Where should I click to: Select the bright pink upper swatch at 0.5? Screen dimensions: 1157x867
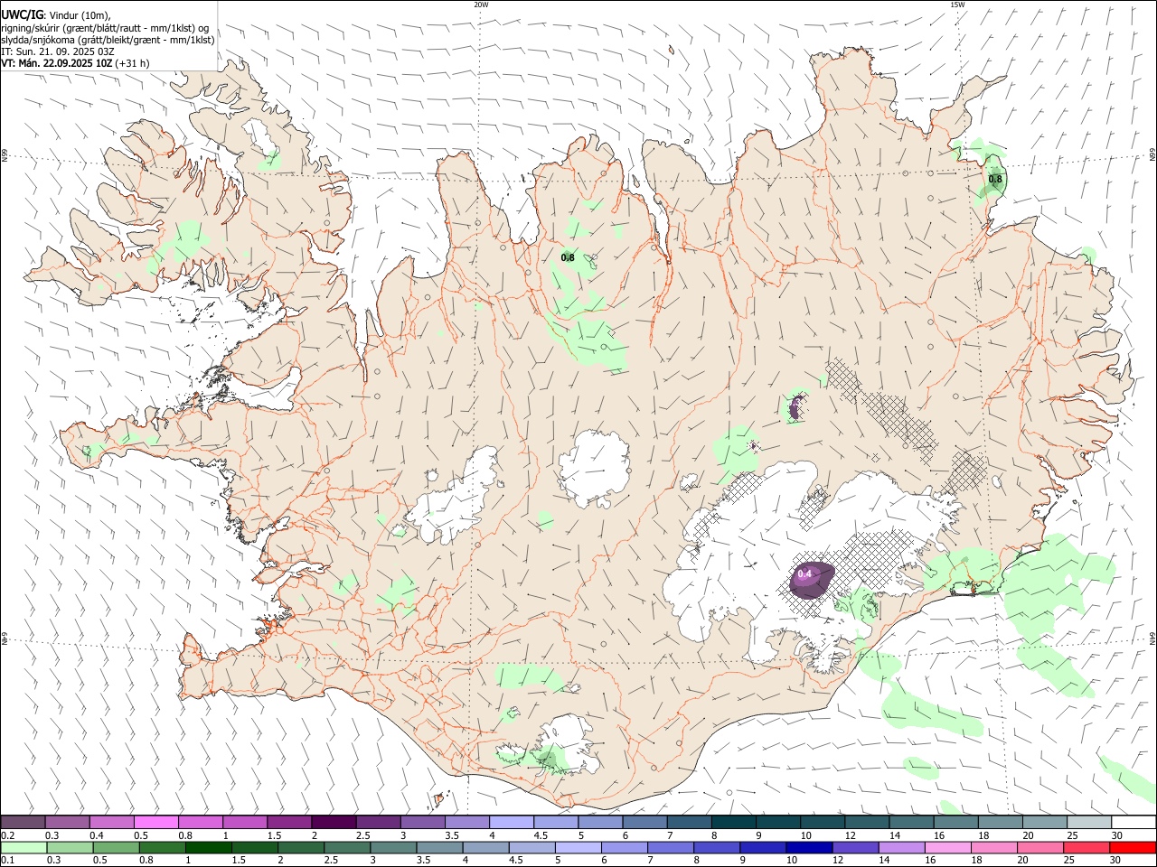pos(156,822)
